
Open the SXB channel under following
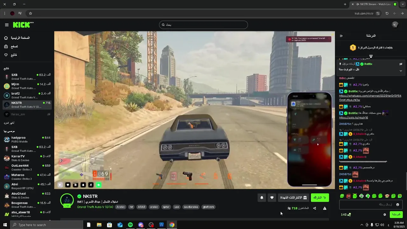[x=27, y=77]
